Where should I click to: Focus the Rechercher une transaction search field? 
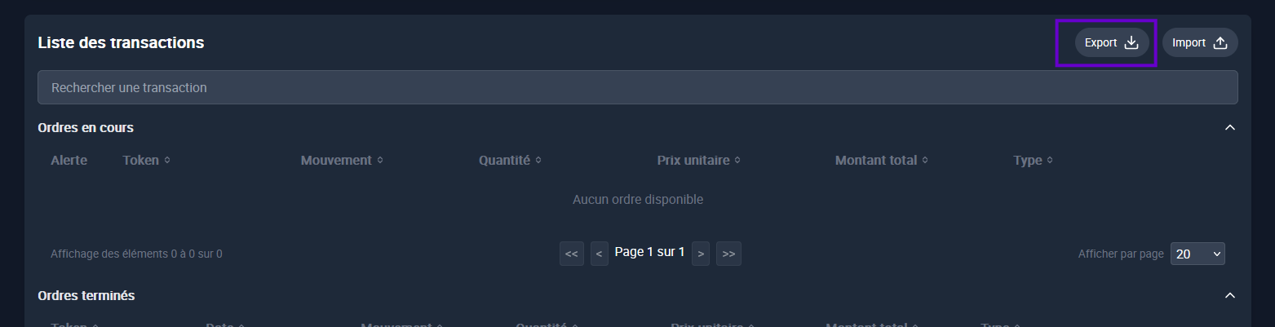tap(638, 87)
